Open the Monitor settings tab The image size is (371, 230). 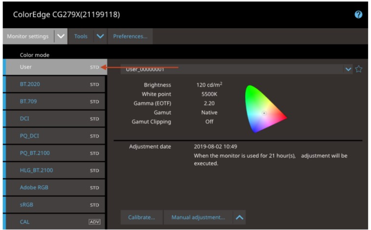click(28, 36)
